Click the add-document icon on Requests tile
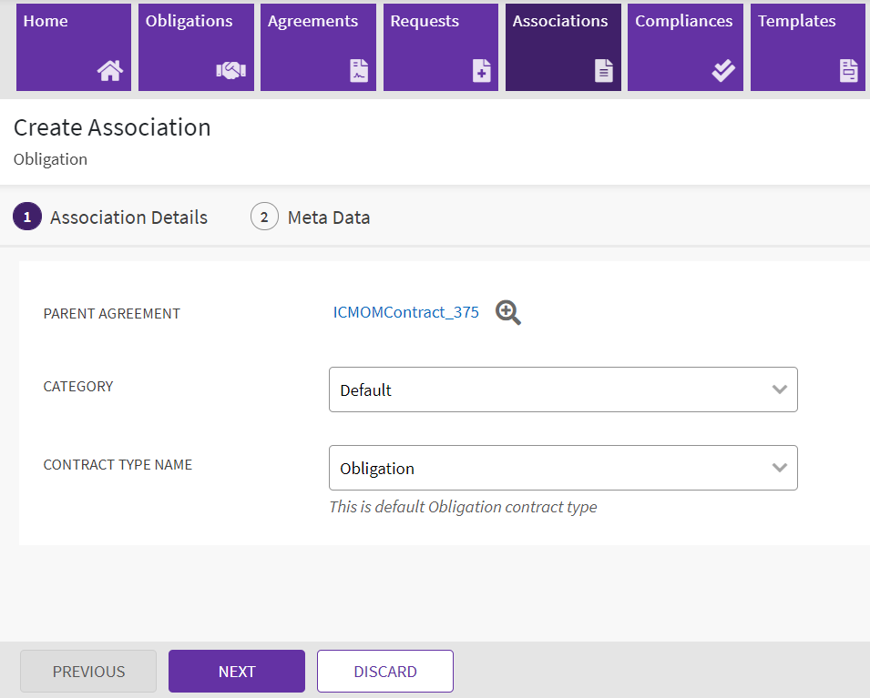Viewport: 870px width, 698px height. click(481, 71)
